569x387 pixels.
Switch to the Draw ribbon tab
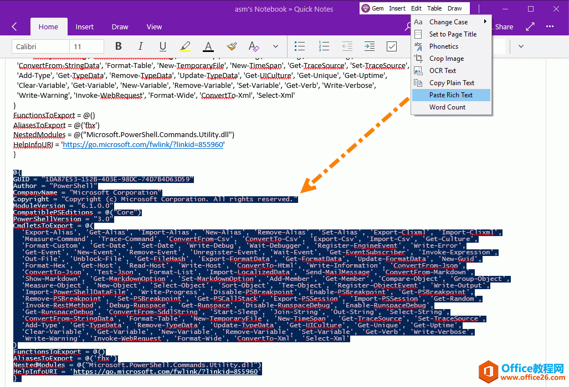coord(120,27)
